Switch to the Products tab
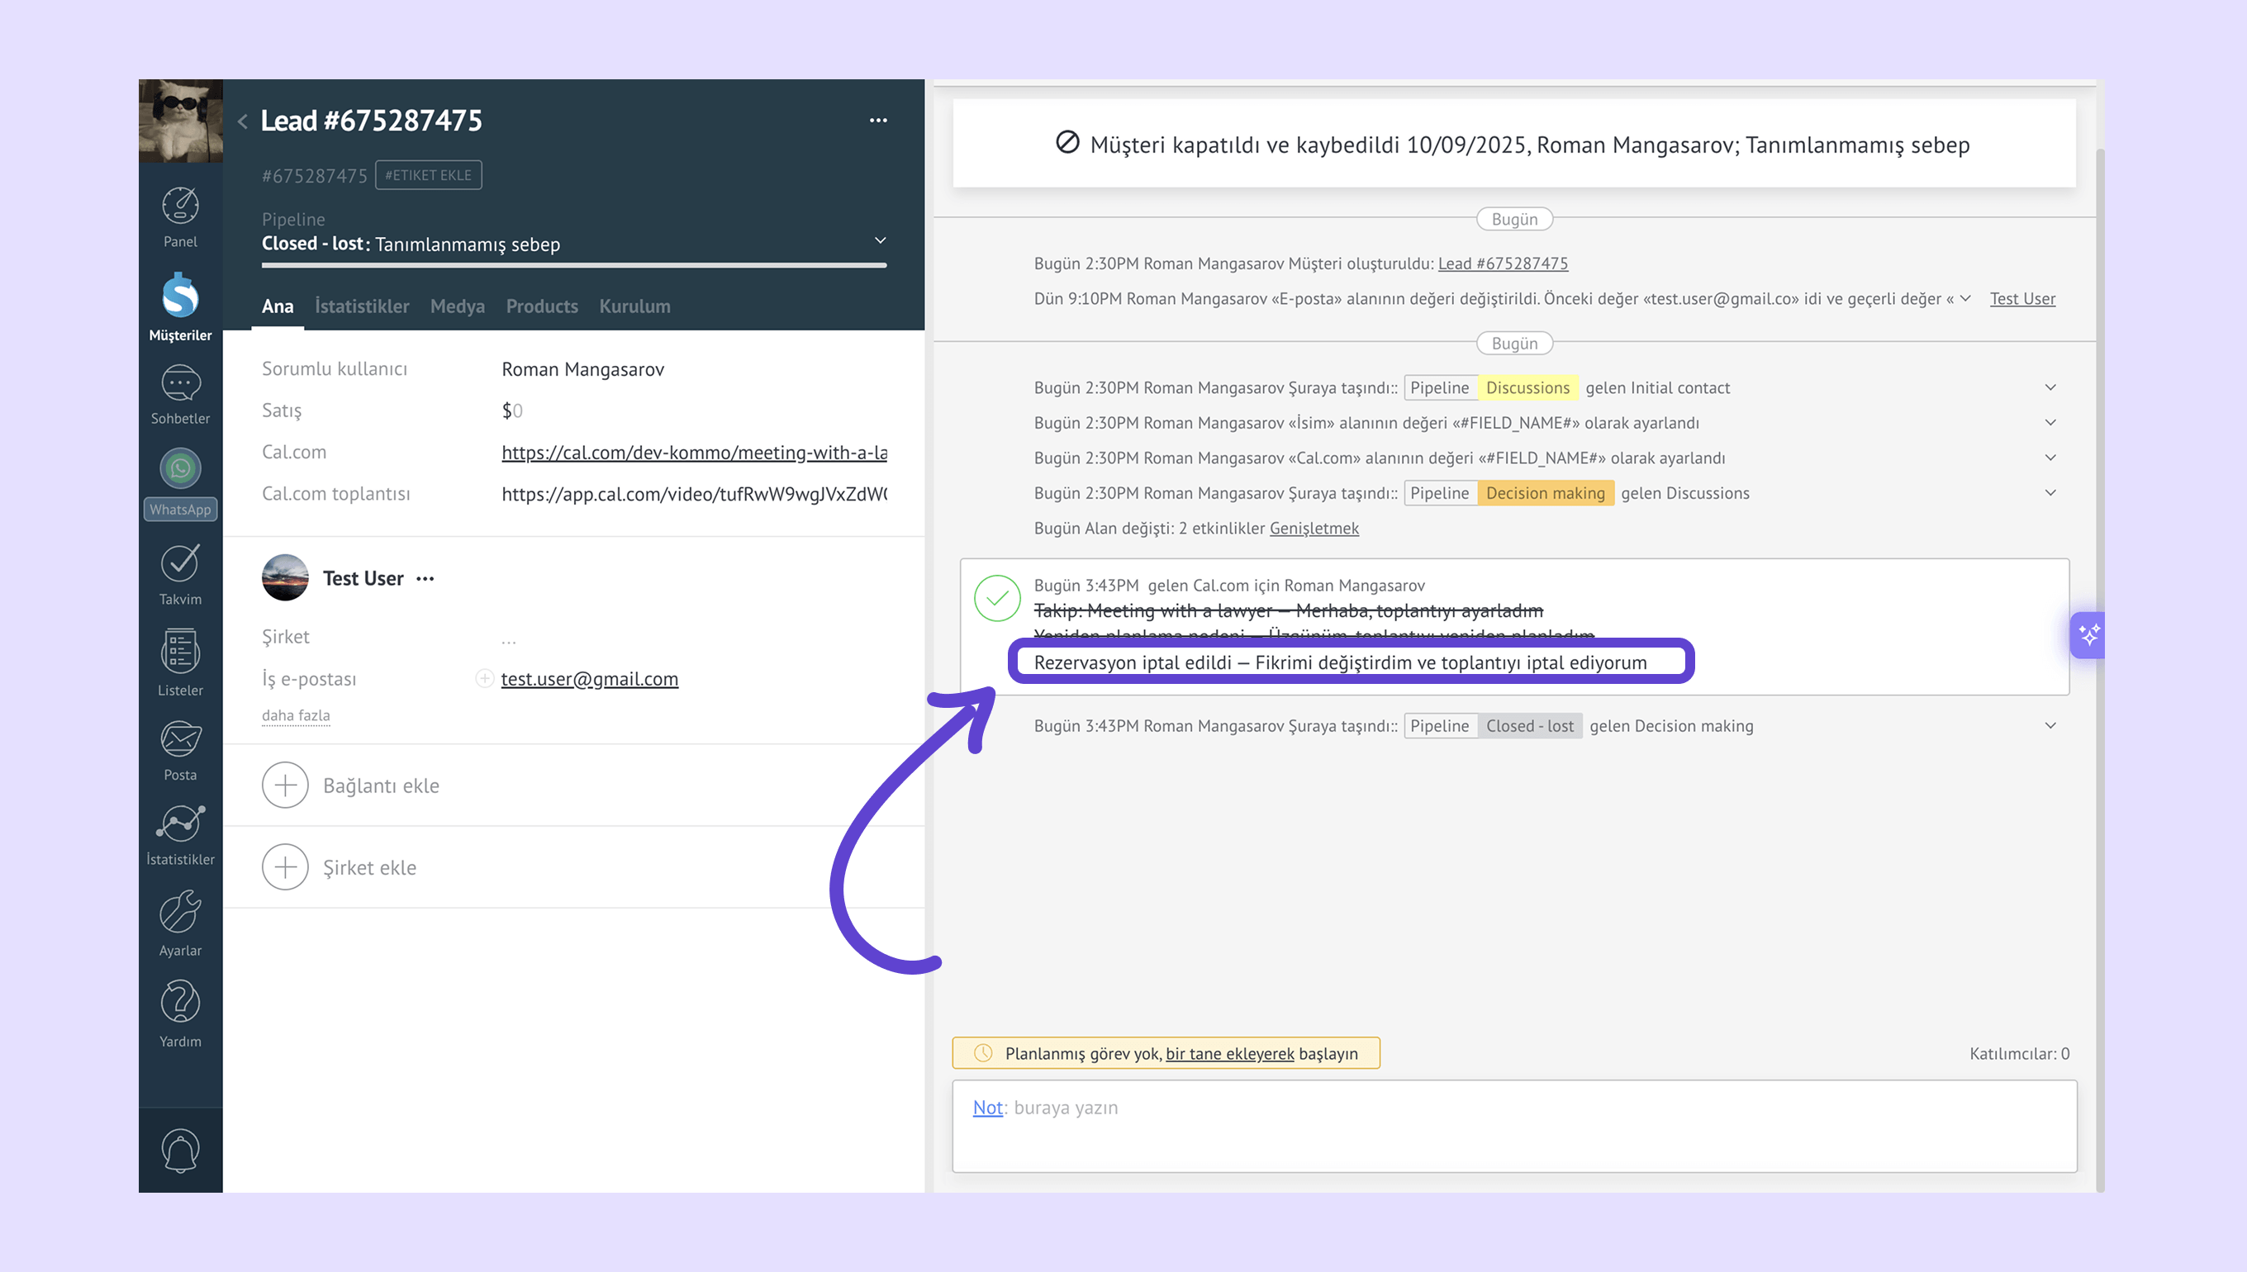Image resolution: width=2247 pixels, height=1272 pixels. pos(542,306)
